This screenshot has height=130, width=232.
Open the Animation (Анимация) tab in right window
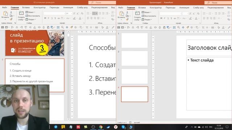[x=184, y=8]
